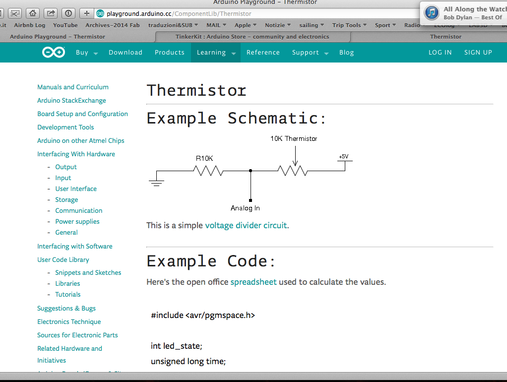Click the 'int led_state;' code line

pyautogui.click(x=177, y=346)
